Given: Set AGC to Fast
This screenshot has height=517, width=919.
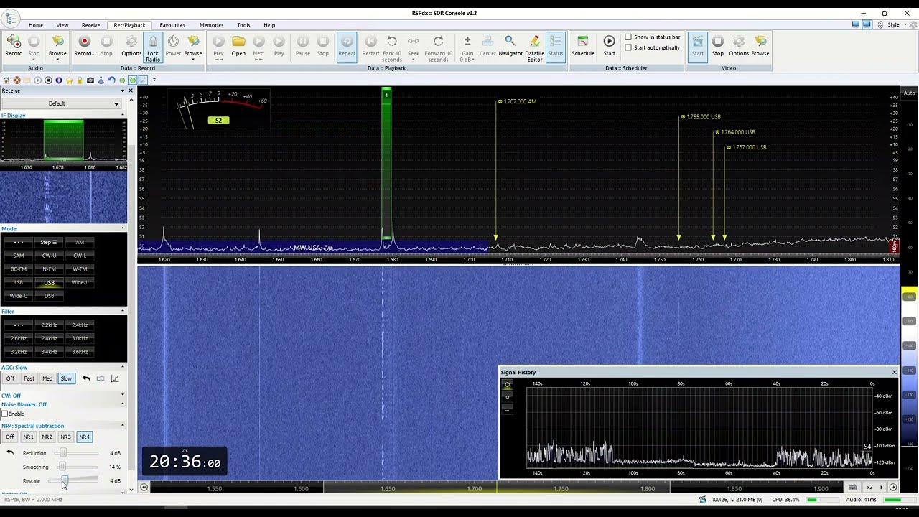Looking at the screenshot, I should [29, 378].
